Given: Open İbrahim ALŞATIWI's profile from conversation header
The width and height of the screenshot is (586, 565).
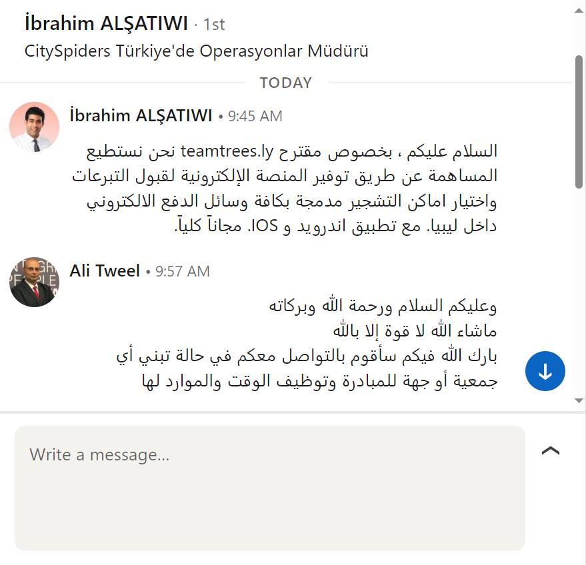Looking at the screenshot, I should pyautogui.click(x=106, y=23).
